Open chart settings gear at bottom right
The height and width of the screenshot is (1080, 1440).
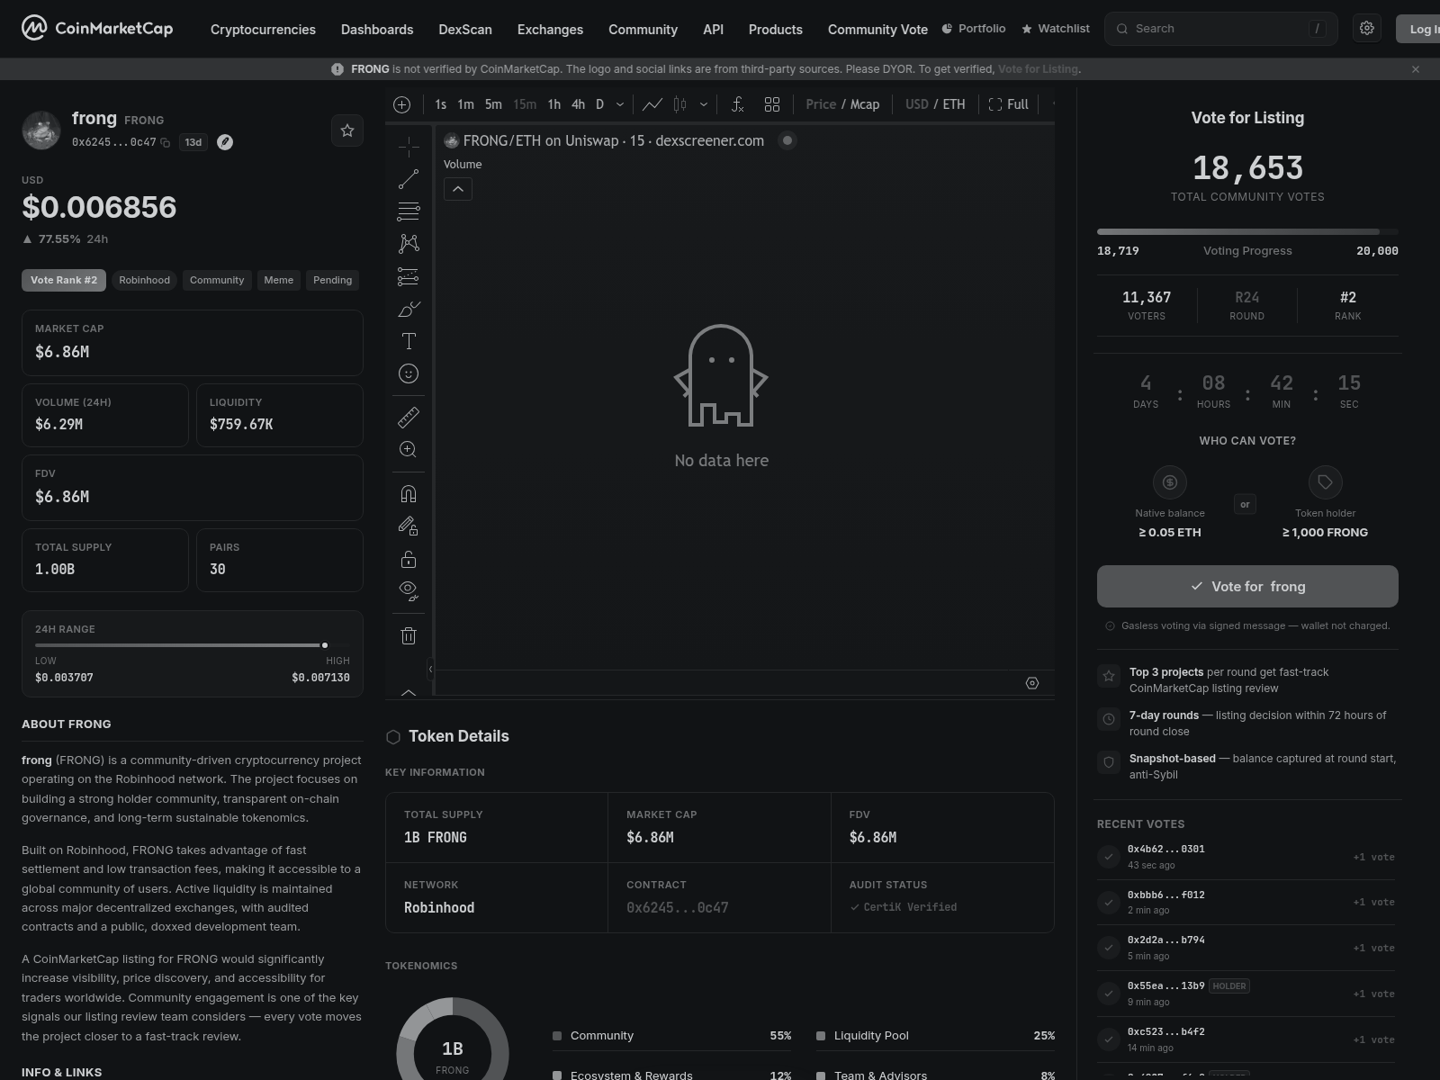click(x=1032, y=683)
